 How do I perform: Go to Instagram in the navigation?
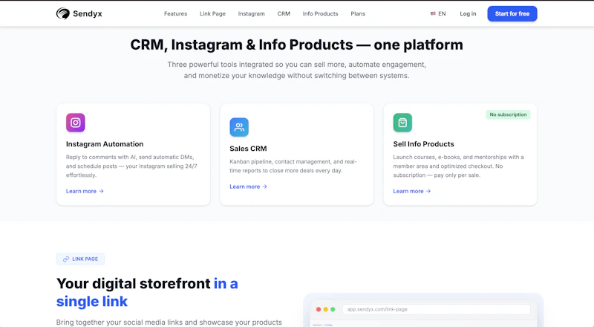point(251,13)
